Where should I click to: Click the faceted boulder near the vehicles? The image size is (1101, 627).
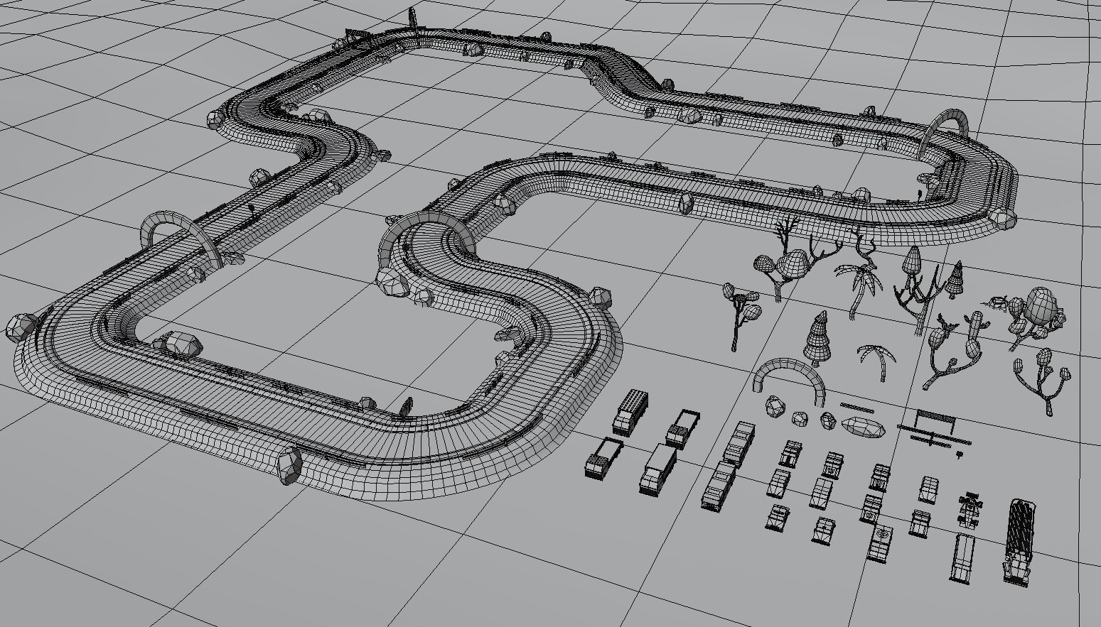[x=774, y=408]
